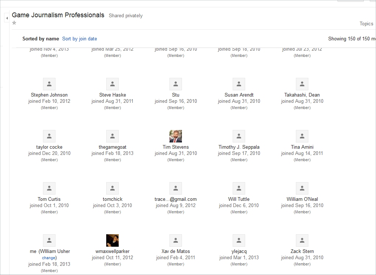The image size is (376, 275).
Task: Select the tomchick member name
Action: point(112,199)
